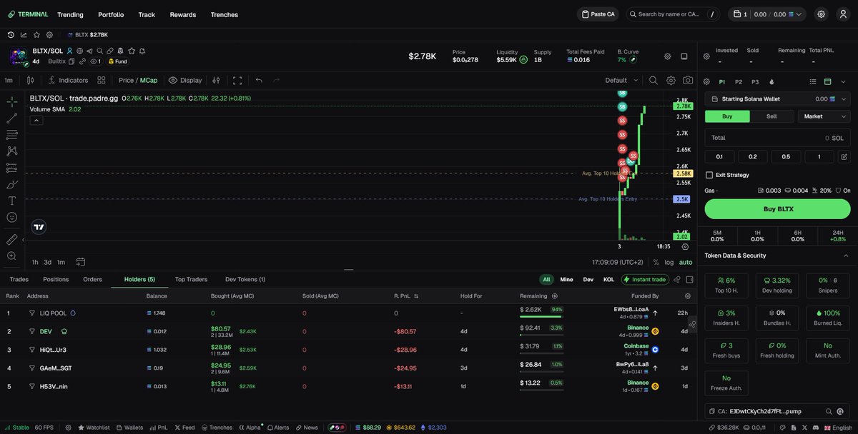858x434 pixels.
Task: Switch order side to Sell
Action: (x=771, y=116)
